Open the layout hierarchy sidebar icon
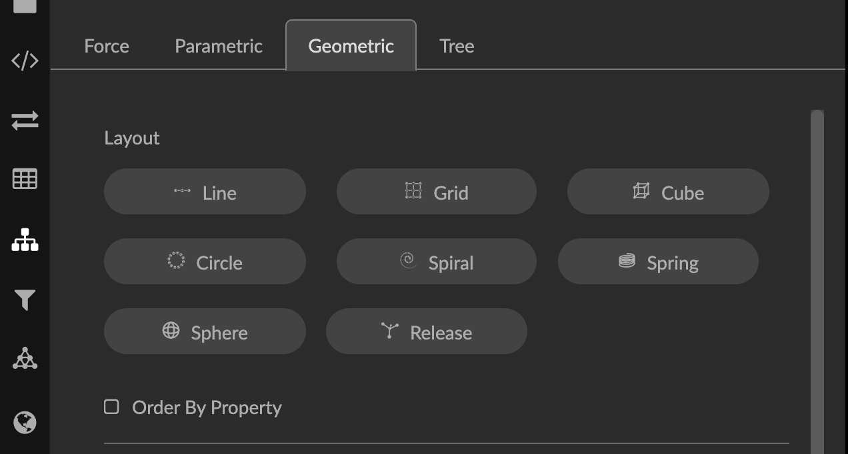This screenshot has height=454, width=848. pos(25,240)
